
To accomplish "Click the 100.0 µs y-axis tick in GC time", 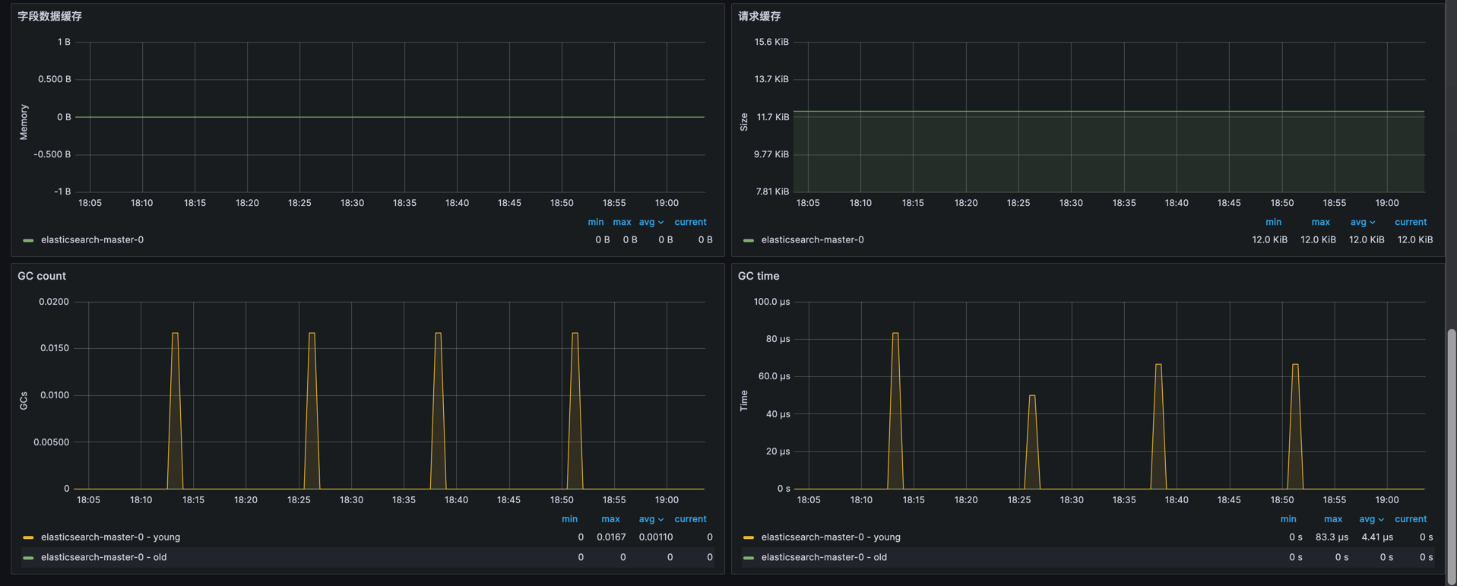I will click(771, 302).
